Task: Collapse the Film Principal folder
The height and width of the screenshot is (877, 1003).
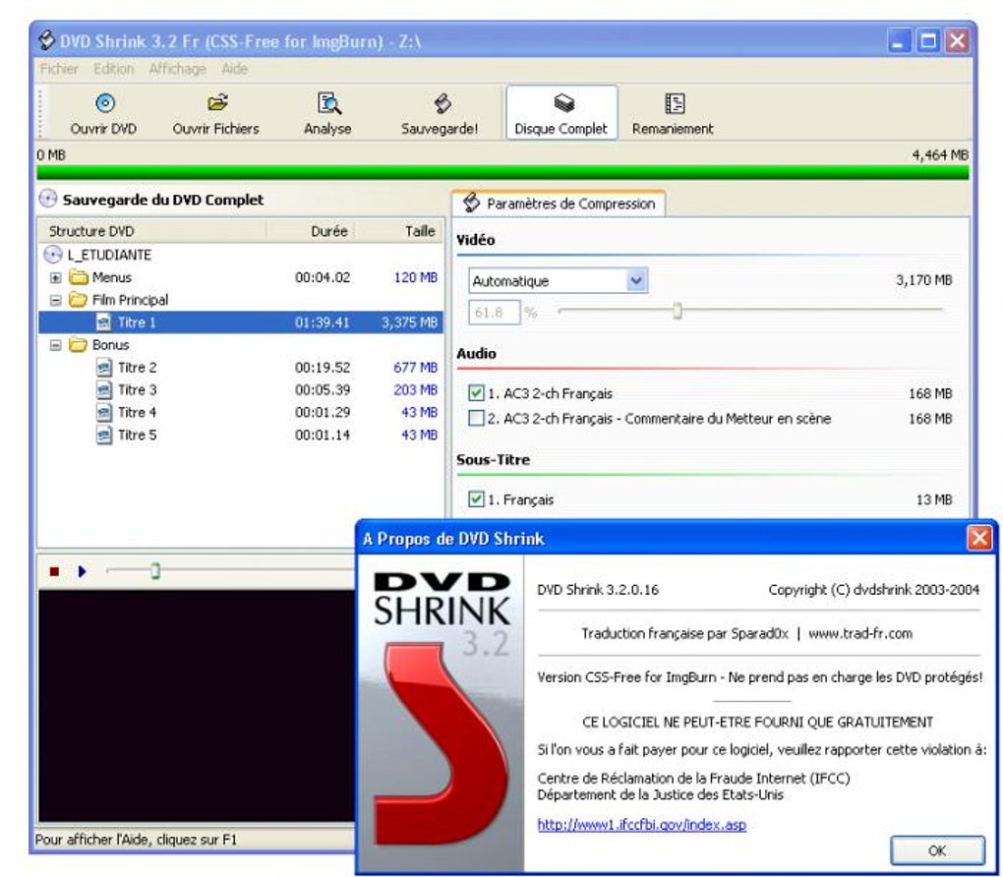Action: (x=56, y=301)
